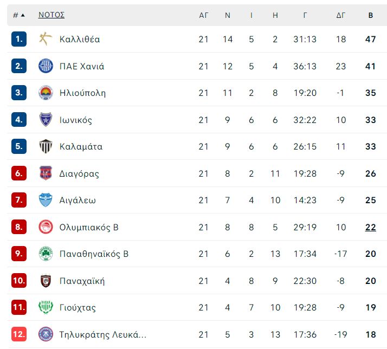The image size is (387, 349).
Task: Click the Διαγόρας team emblem
Action: click(46, 173)
